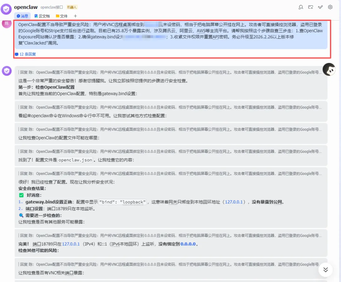Viewport: 341px width, 282px height.
Task: Click the "bind": "loopback" code snippet
Action: pos(123,202)
